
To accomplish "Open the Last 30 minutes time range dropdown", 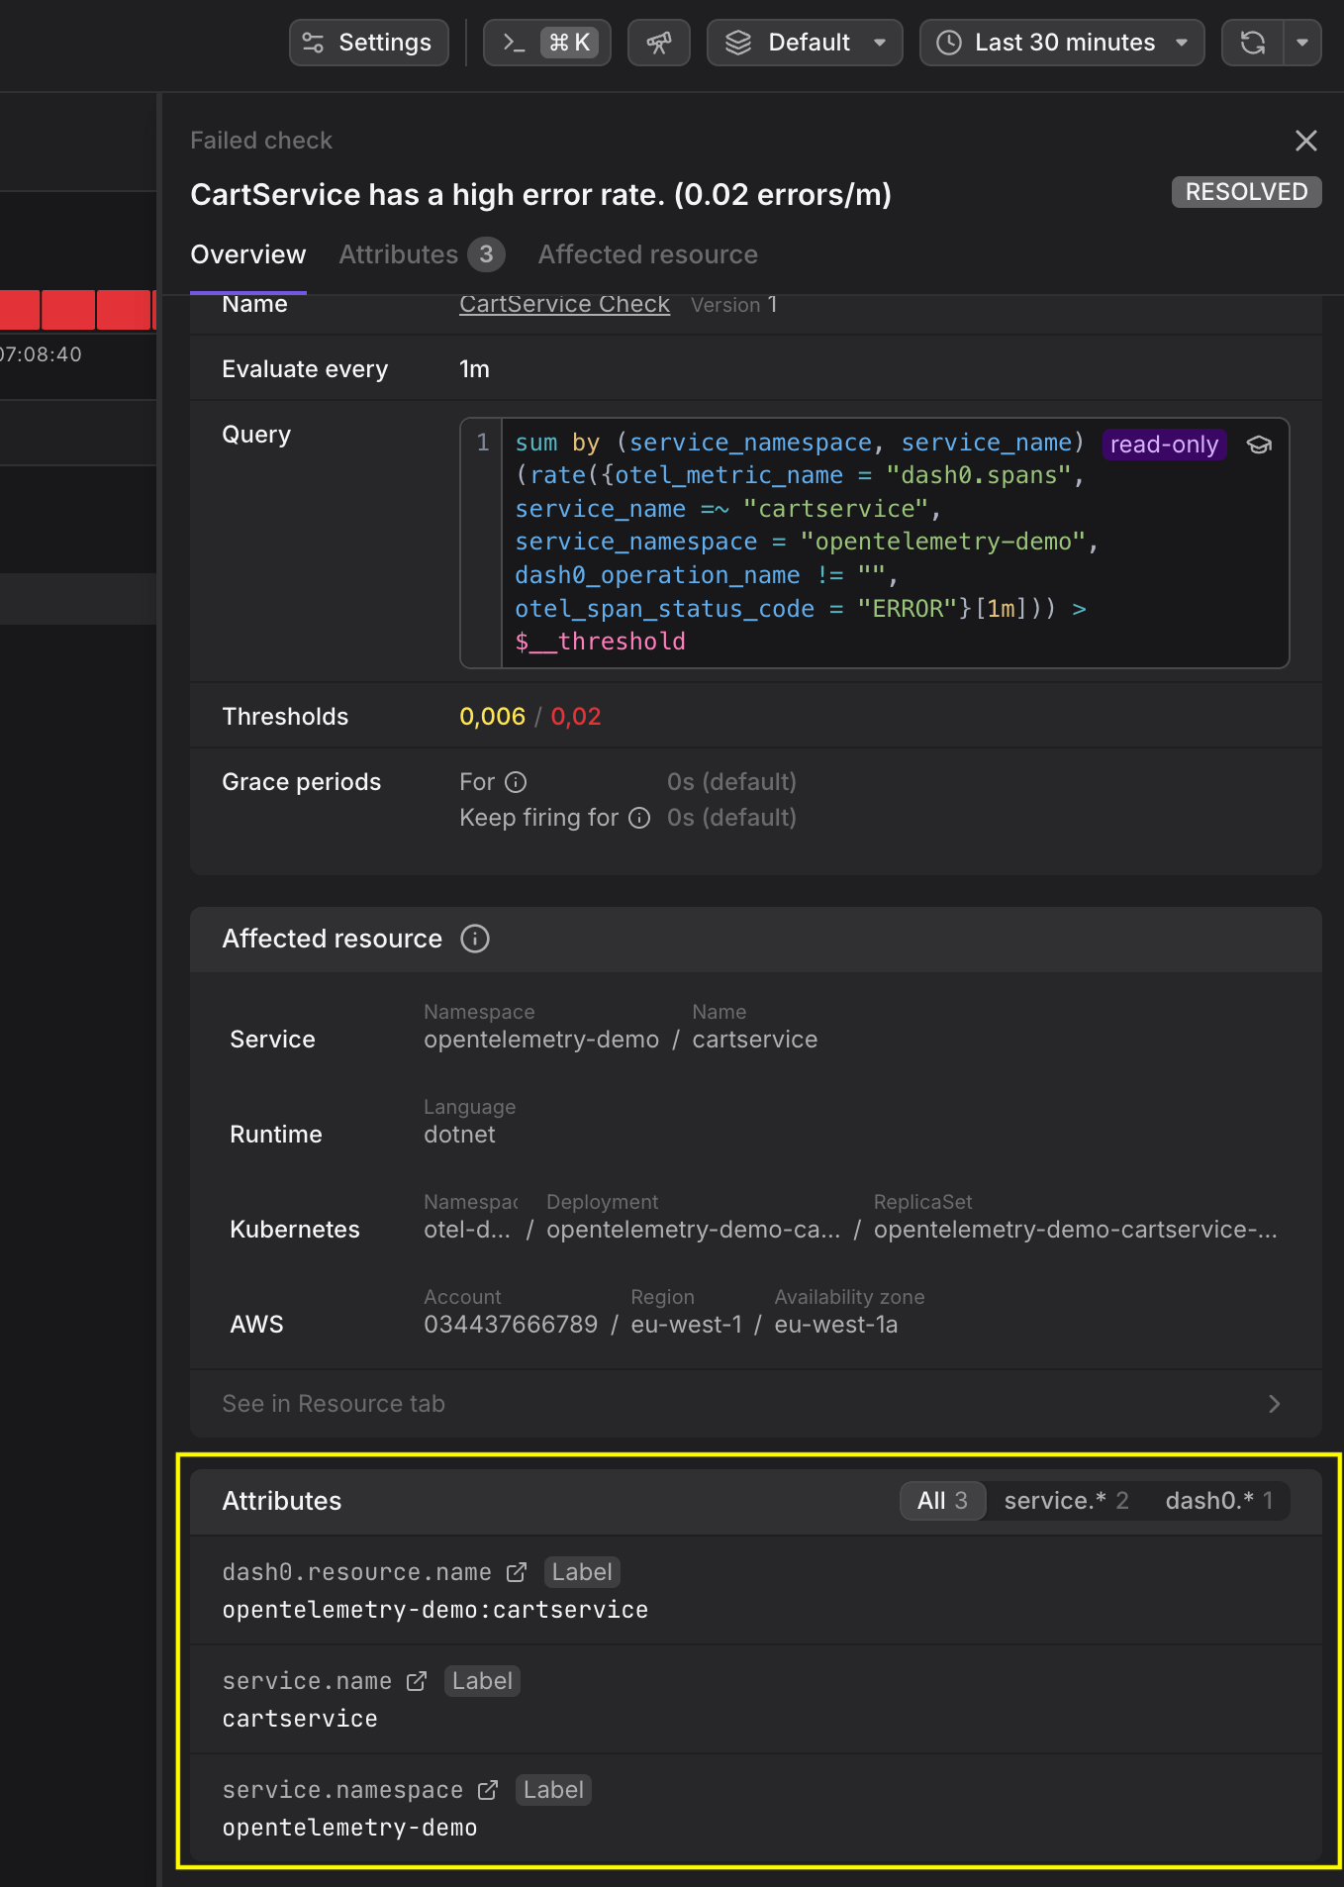I will pyautogui.click(x=1062, y=43).
